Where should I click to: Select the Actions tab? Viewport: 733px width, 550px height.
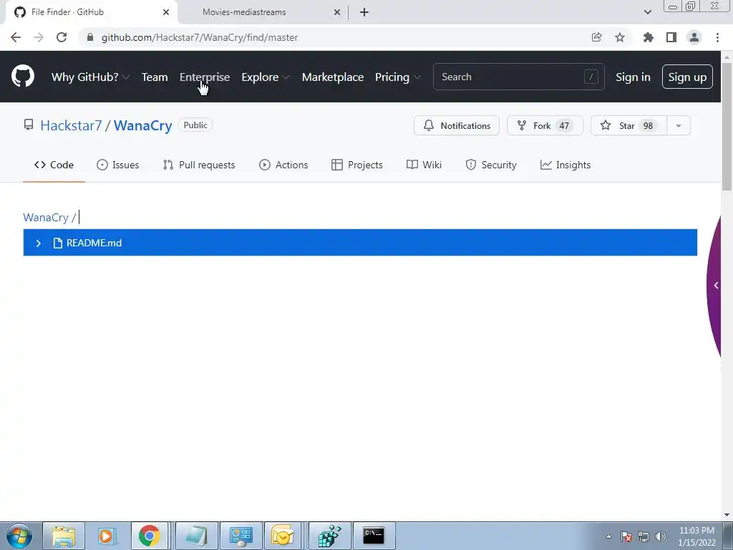click(x=283, y=165)
